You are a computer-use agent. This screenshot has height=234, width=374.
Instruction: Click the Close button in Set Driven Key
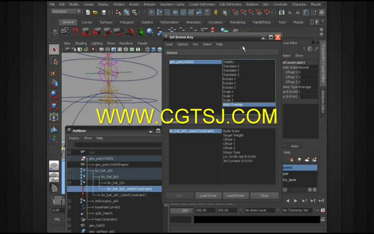[264, 196]
